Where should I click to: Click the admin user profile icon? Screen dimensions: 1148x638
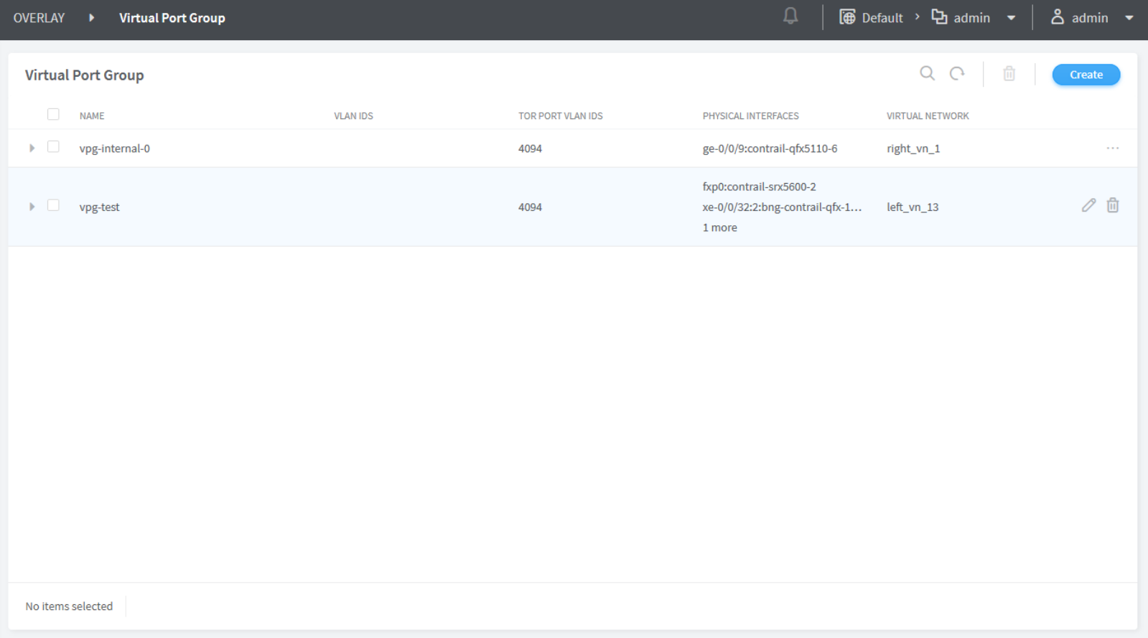[1058, 17]
